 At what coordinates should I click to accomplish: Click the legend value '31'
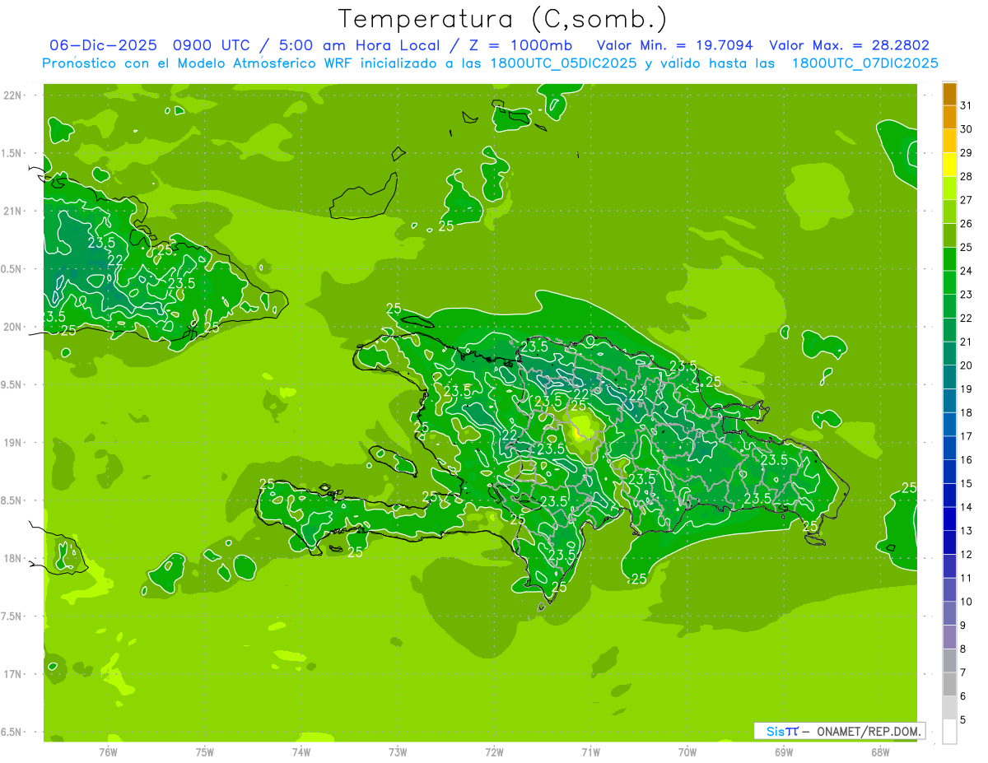967,105
